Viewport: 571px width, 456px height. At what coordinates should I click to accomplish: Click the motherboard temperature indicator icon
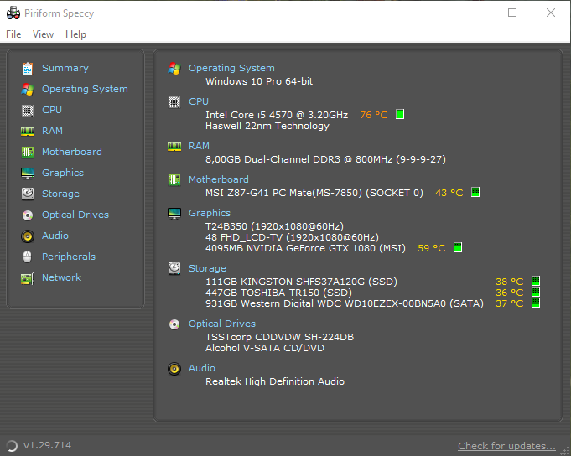coord(475,192)
